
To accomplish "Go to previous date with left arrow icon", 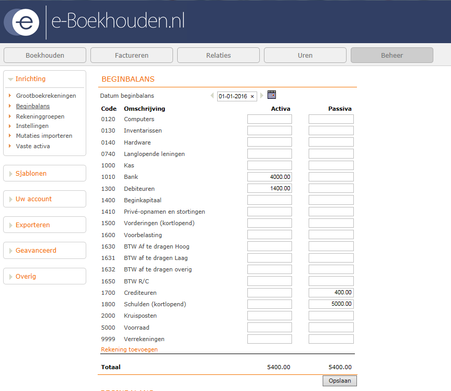I will [x=212, y=96].
